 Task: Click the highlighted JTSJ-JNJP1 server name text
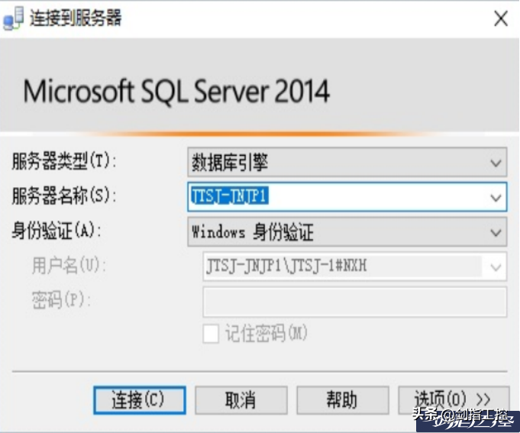tap(230, 196)
